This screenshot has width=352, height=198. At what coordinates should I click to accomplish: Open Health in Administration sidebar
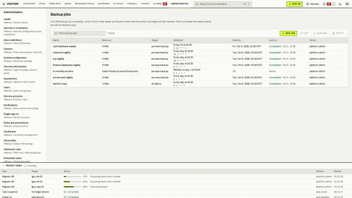coord(23,21)
